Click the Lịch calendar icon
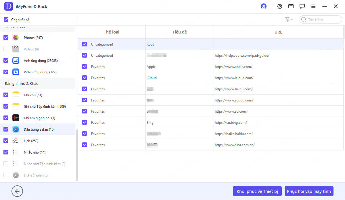 point(16,141)
